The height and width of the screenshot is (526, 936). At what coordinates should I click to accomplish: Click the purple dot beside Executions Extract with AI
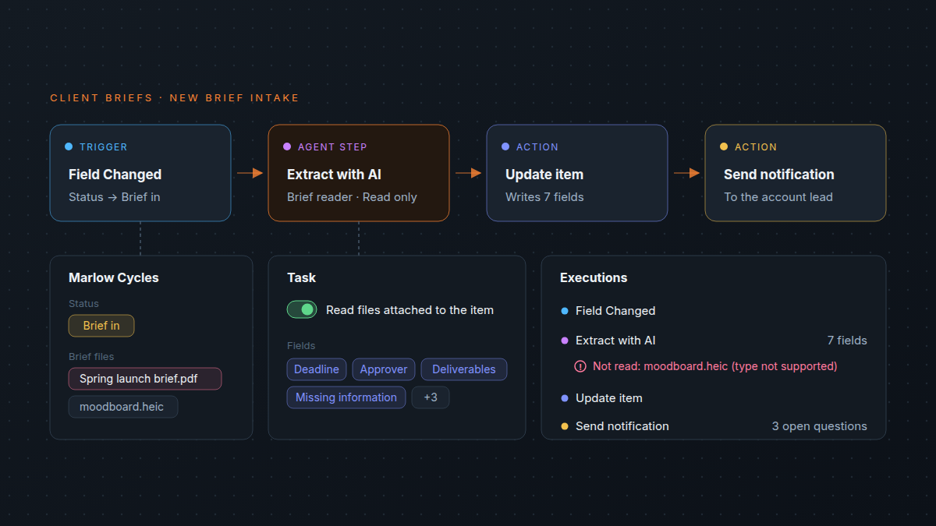pyautogui.click(x=565, y=341)
